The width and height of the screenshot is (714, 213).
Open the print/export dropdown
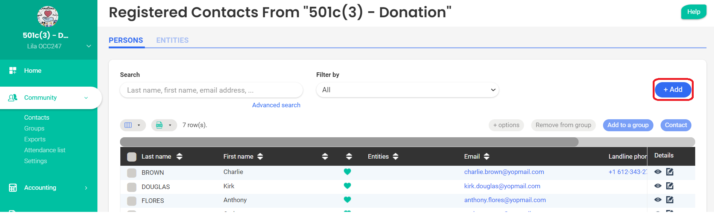(x=164, y=125)
